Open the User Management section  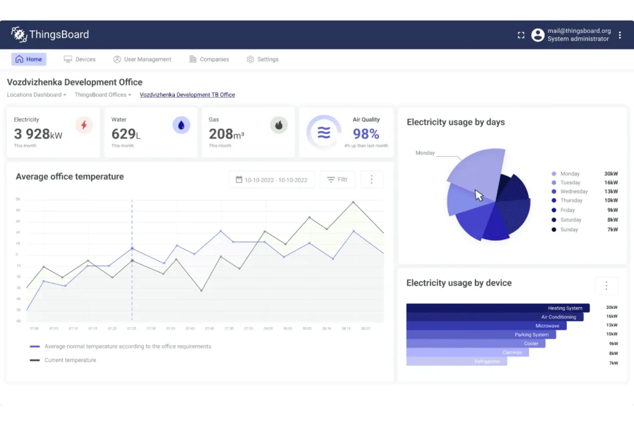pyautogui.click(x=142, y=59)
